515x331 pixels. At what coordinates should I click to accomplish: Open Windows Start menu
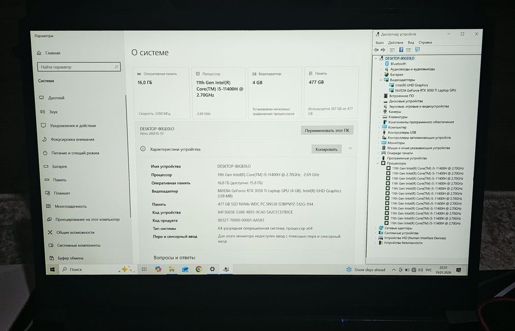[x=52, y=270]
